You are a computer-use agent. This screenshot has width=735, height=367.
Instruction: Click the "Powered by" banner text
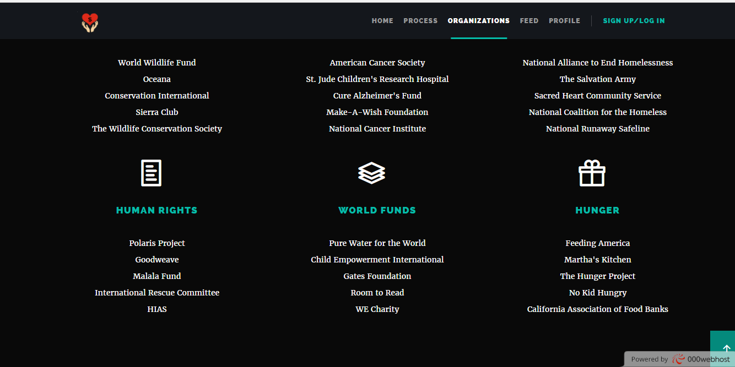pos(650,359)
